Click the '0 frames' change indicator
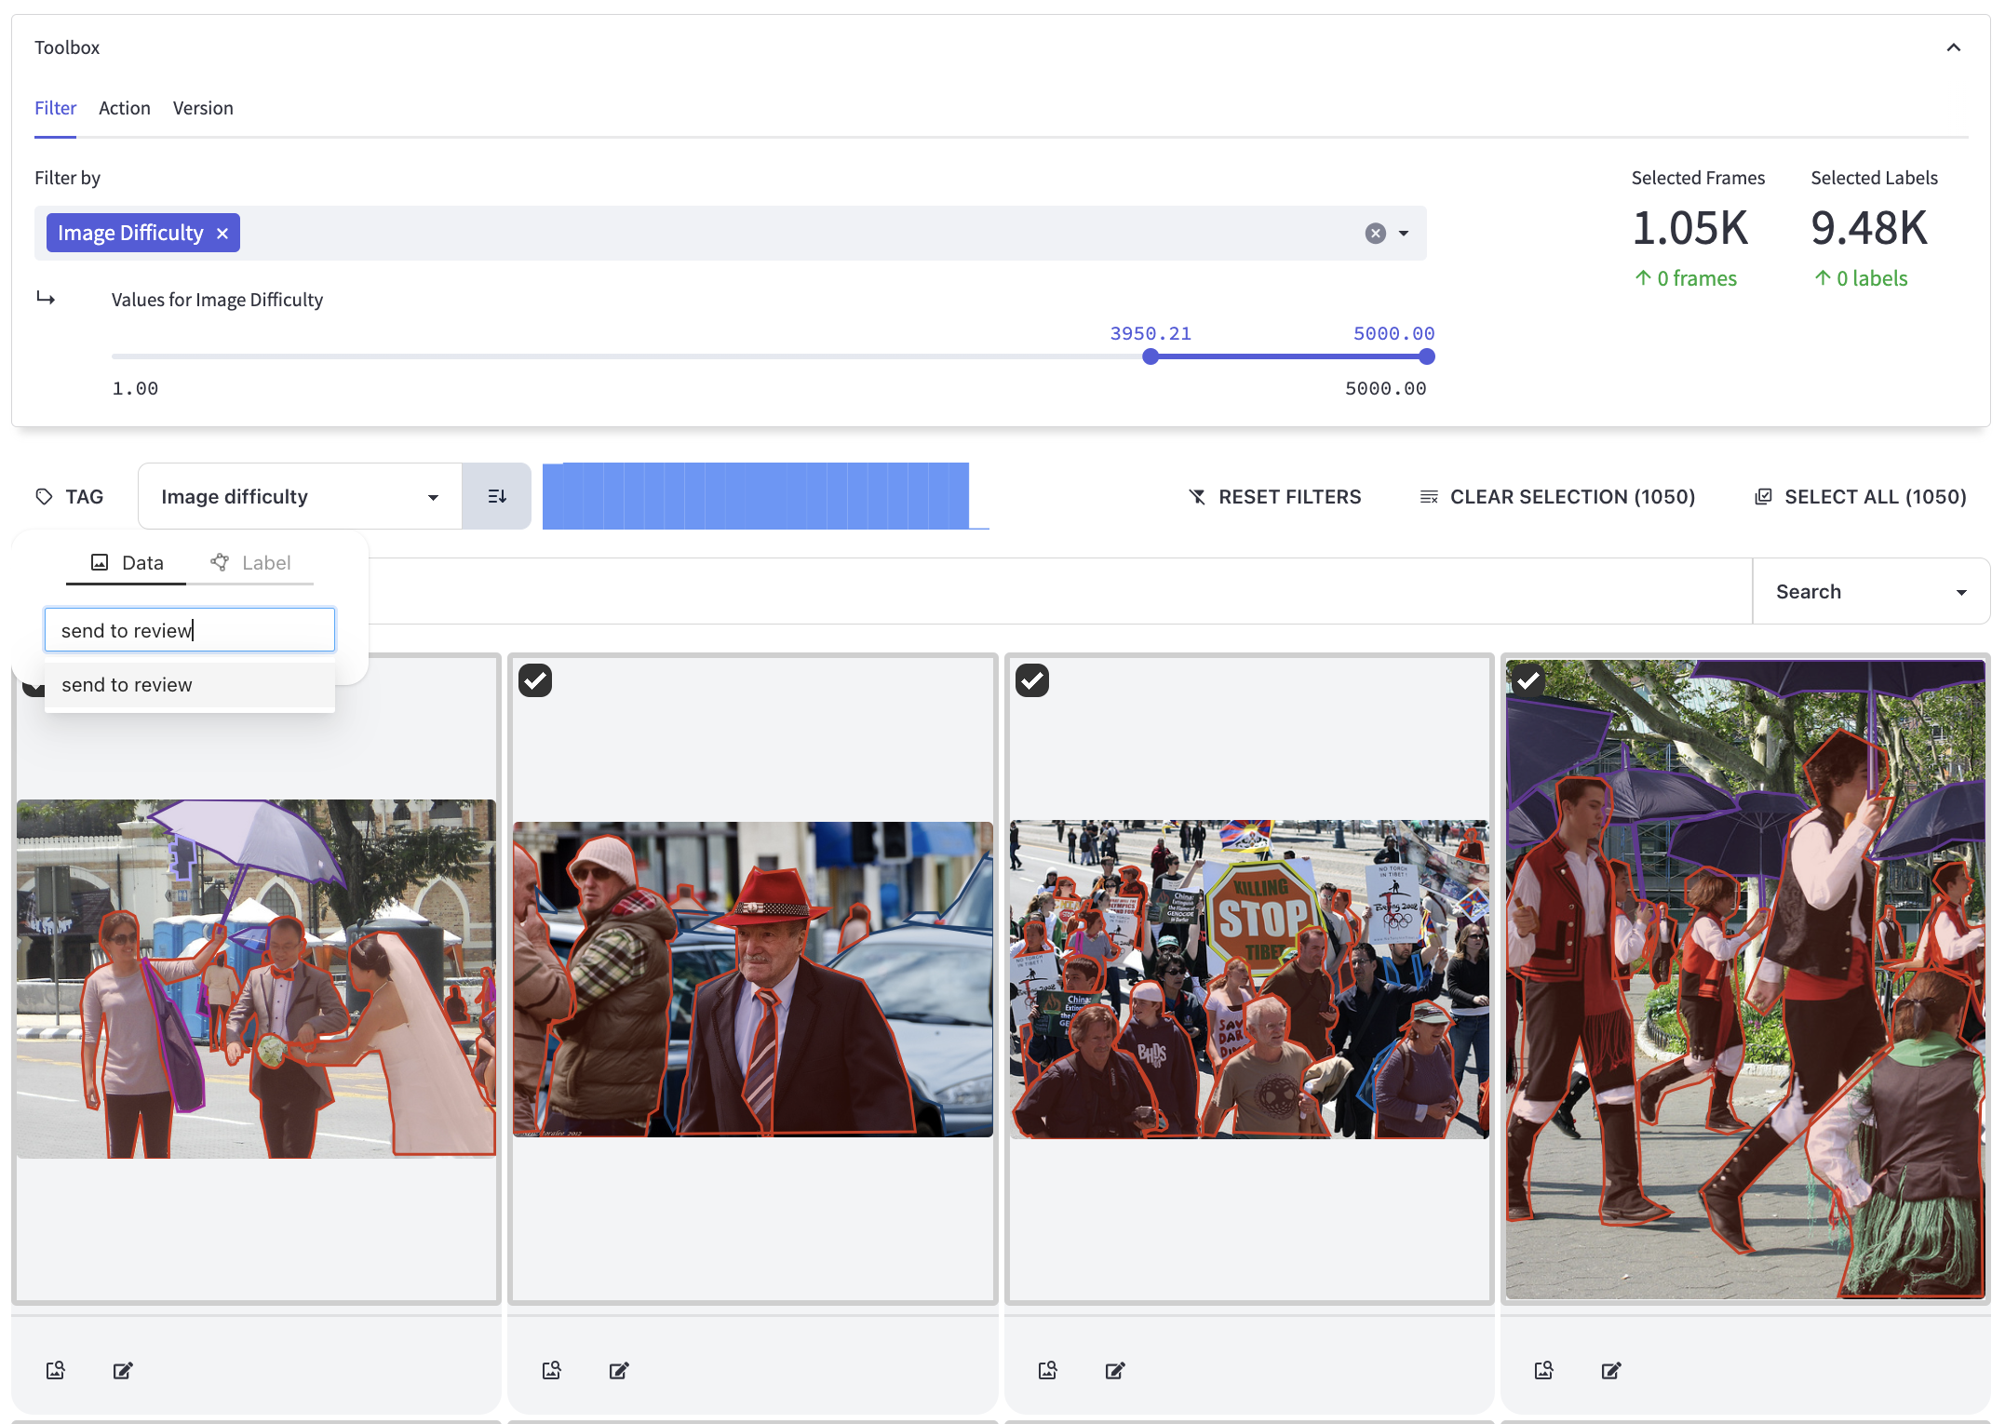Viewport: 2005px width, 1424px height. (x=1686, y=278)
